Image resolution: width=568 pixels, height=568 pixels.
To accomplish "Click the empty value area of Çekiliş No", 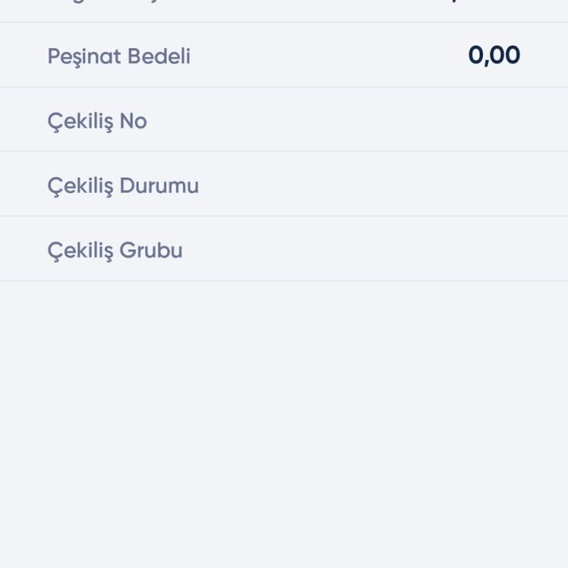I will [444, 121].
